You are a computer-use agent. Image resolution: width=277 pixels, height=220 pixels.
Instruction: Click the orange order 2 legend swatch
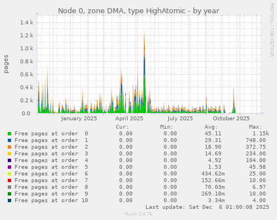coord(9,147)
